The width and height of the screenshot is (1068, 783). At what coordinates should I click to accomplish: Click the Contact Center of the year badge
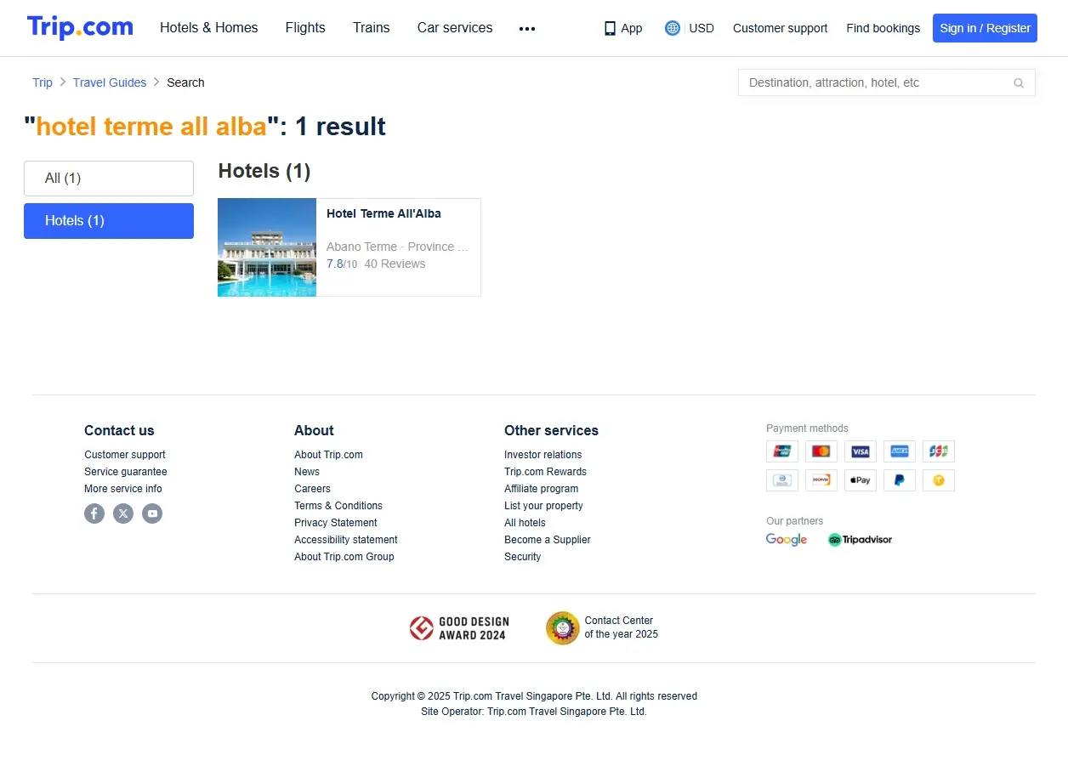(x=602, y=628)
